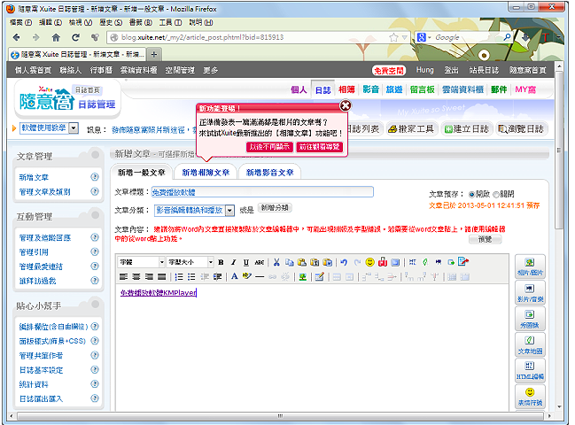Click the 相片/圖片 sidebar button
Image resolution: width=575 pixels, height=425 pixels.
[530, 267]
